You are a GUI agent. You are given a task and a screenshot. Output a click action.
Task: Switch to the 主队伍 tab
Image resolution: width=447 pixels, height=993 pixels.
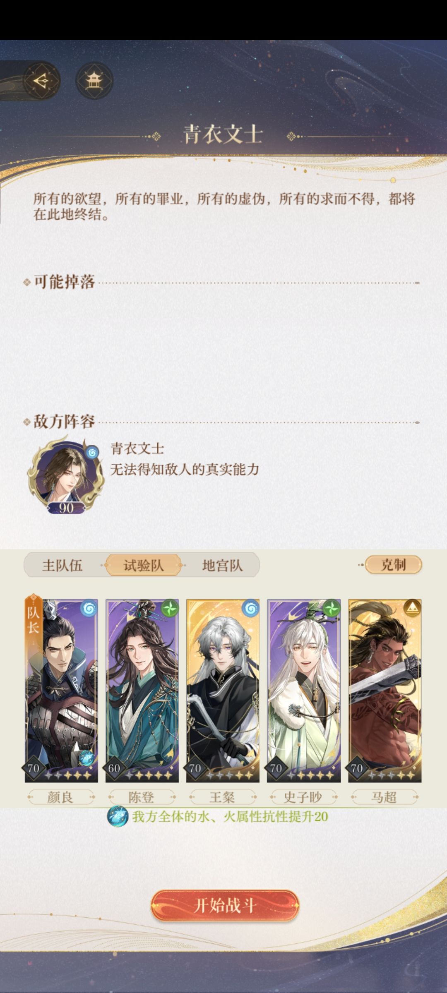tap(62, 565)
